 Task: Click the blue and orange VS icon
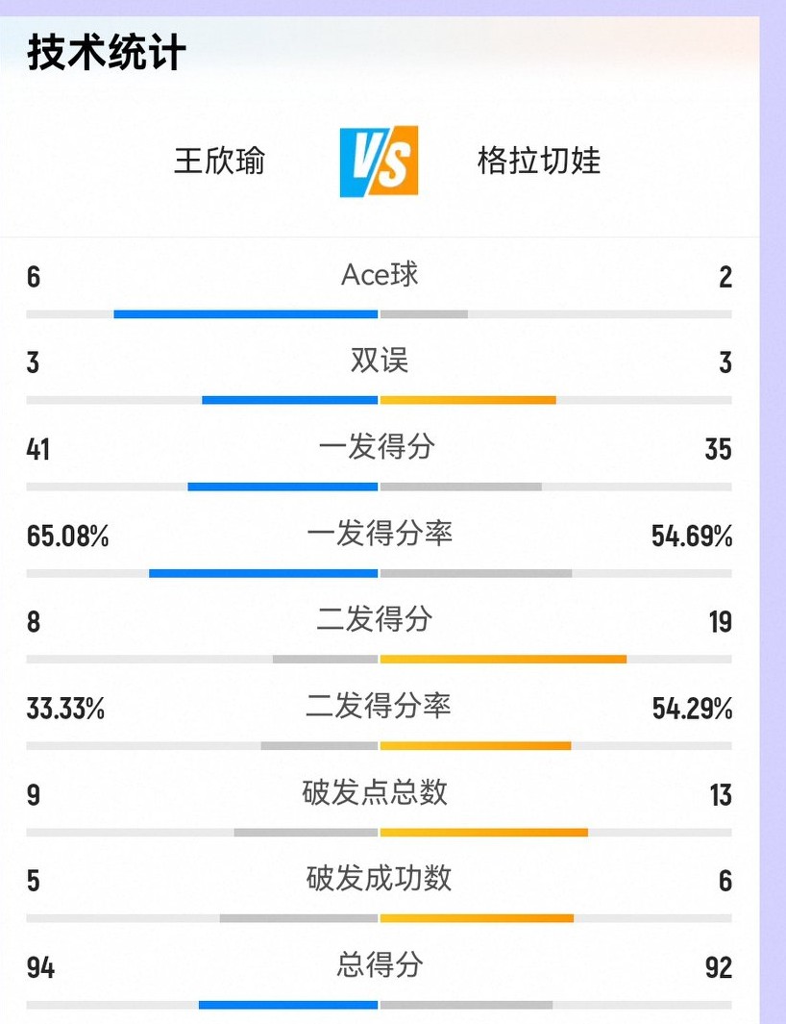coord(379,161)
